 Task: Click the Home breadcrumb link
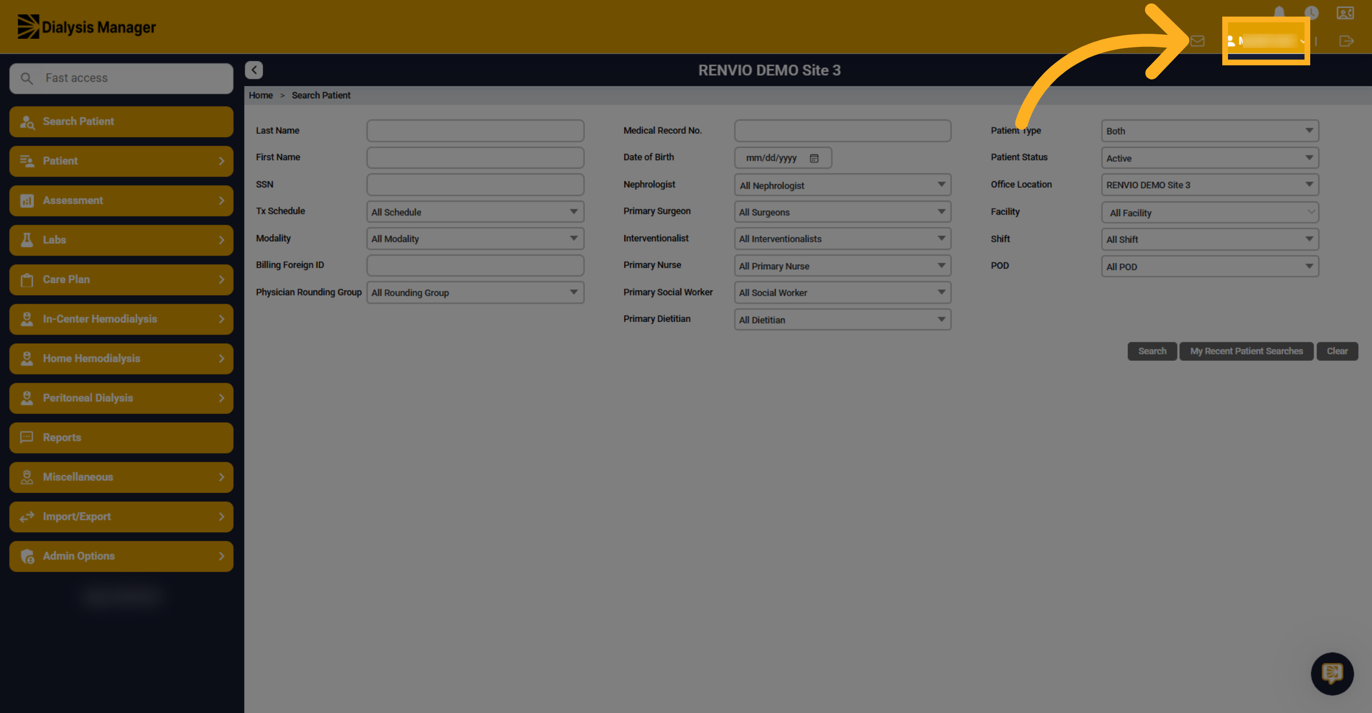tap(261, 95)
